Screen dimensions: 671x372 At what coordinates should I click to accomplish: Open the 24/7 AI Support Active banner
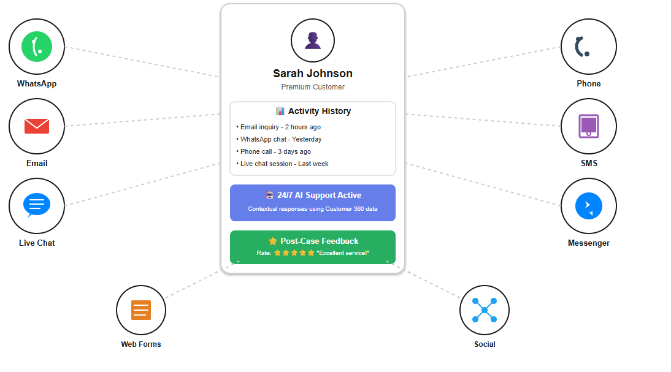313,202
